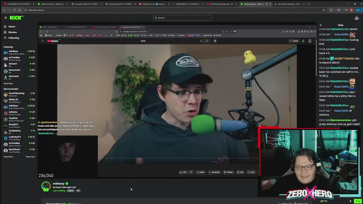Click the YouTube Create button
Viewport: 363px width, 204px height.
coord(294,41)
